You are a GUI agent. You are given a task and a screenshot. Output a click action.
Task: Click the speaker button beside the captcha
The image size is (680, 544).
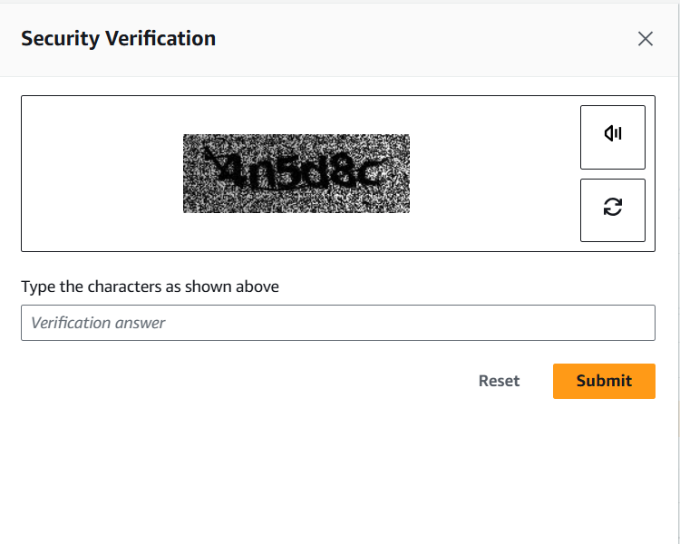tap(613, 137)
